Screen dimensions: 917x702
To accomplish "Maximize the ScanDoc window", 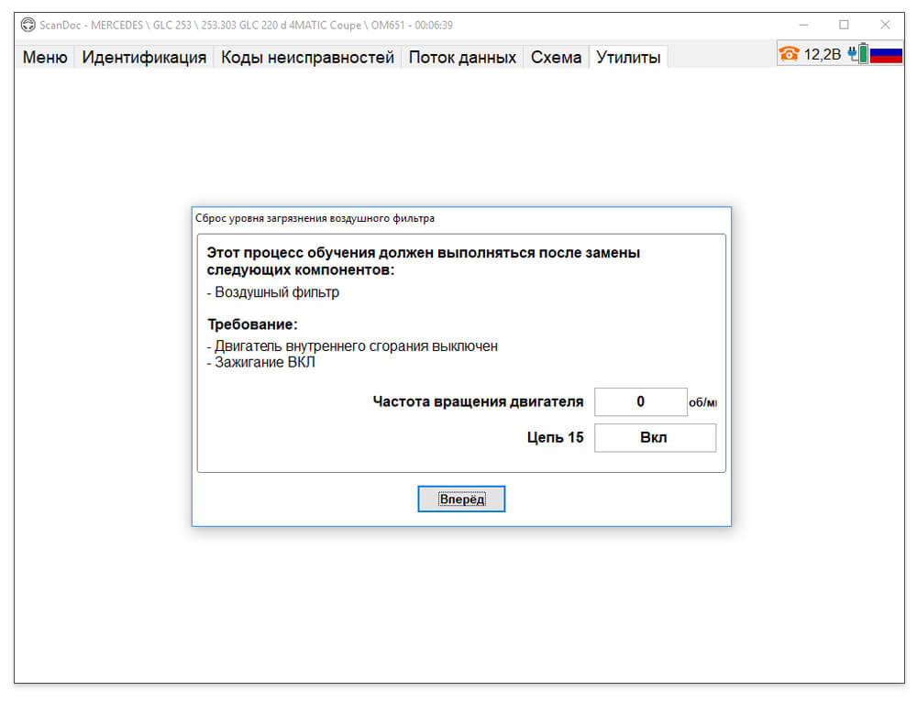I will click(844, 25).
